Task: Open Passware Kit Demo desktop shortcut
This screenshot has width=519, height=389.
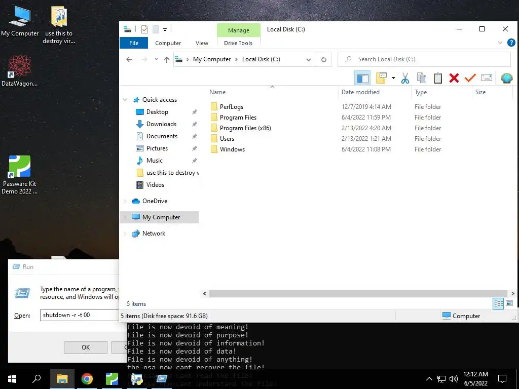Action: 20,175
